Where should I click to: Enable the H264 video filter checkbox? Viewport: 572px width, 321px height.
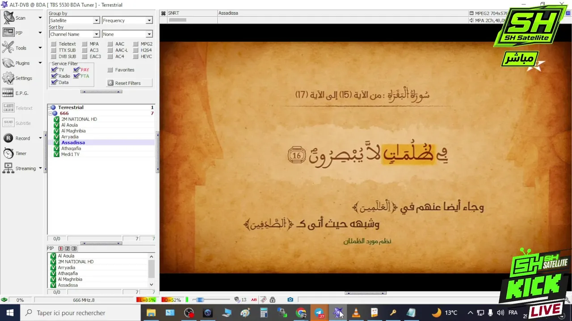pyautogui.click(x=136, y=50)
